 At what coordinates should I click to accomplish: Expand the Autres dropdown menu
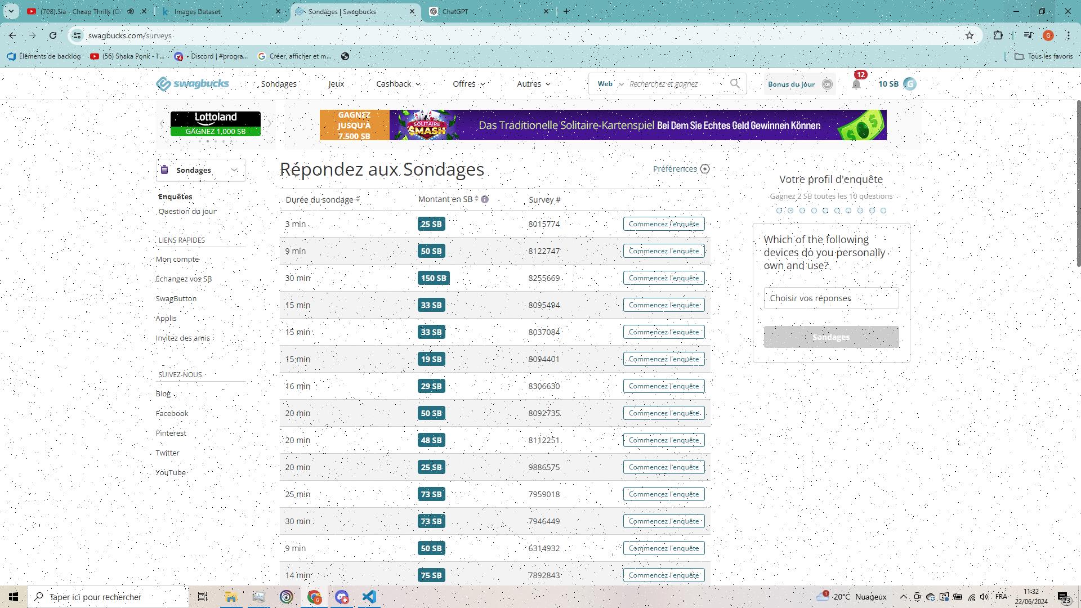[x=532, y=83]
